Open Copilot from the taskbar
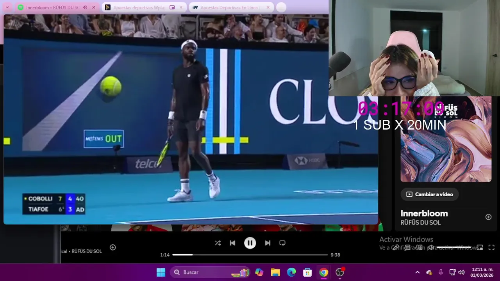Viewport: 500px width, 281px height. (259, 272)
